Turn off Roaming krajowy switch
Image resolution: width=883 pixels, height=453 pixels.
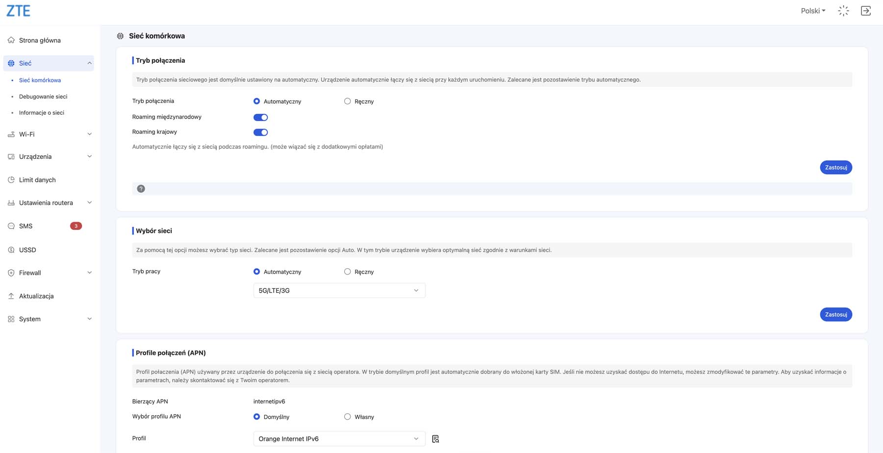click(260, 132)
